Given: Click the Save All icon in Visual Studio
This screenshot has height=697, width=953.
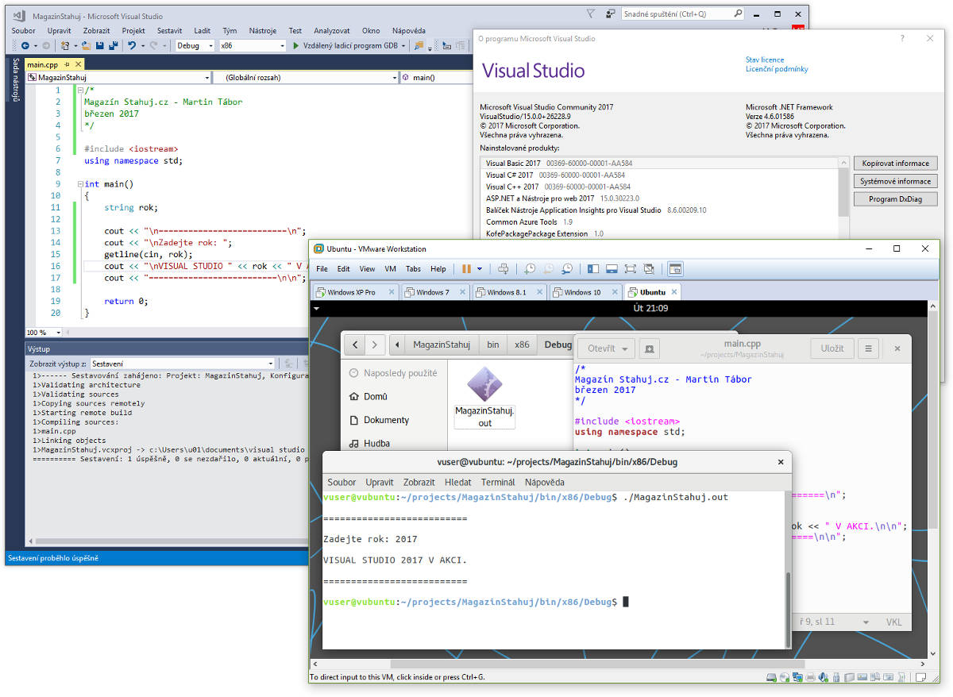Looking at the screenshot, I should (115, 46).
